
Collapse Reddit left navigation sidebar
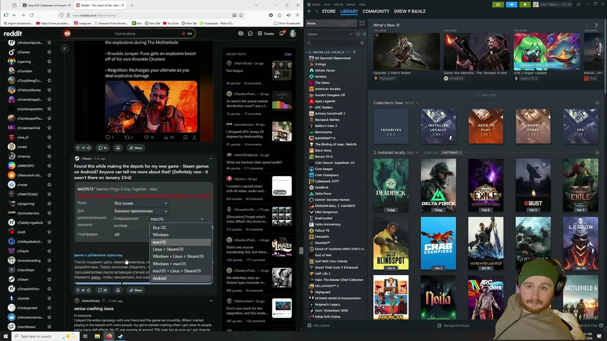64,48
